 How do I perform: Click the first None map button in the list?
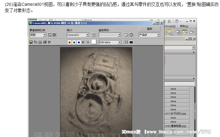tap(177, 89)
